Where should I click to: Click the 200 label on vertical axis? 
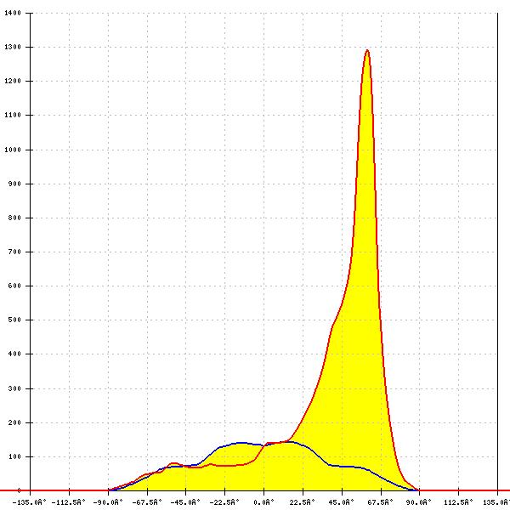pyautogui.click(x=14, y=422)
